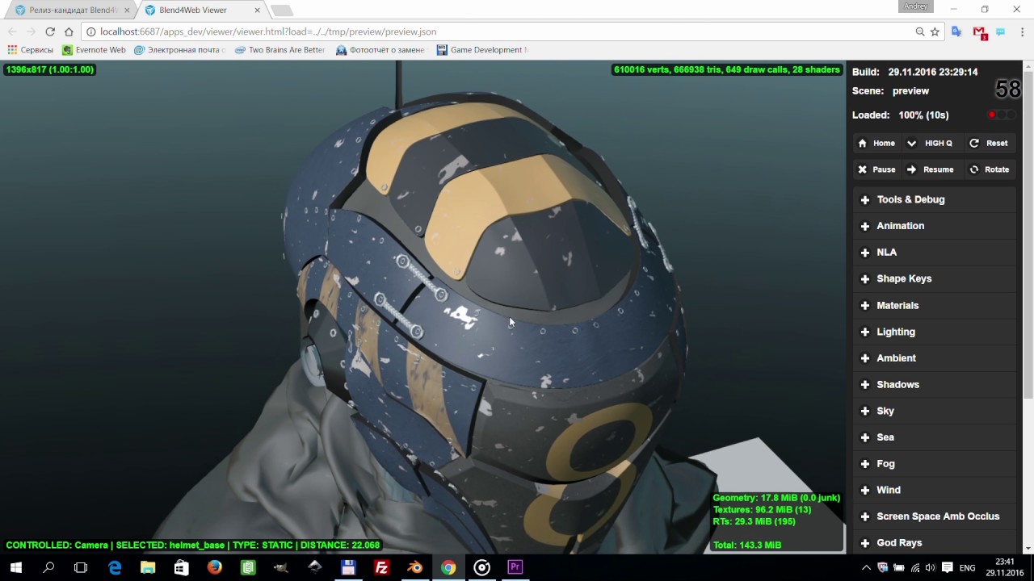Viewport: 1034px width, 581px height.
Task: Expand the Shape Keys panel
Action: pos(935,278)
